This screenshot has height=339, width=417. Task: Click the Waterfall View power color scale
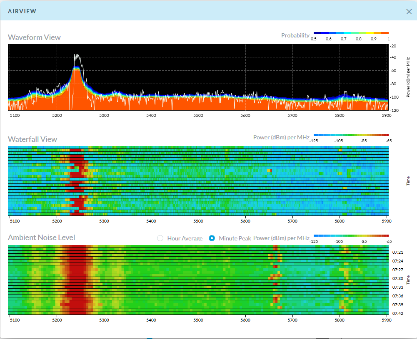coord(351,135)
